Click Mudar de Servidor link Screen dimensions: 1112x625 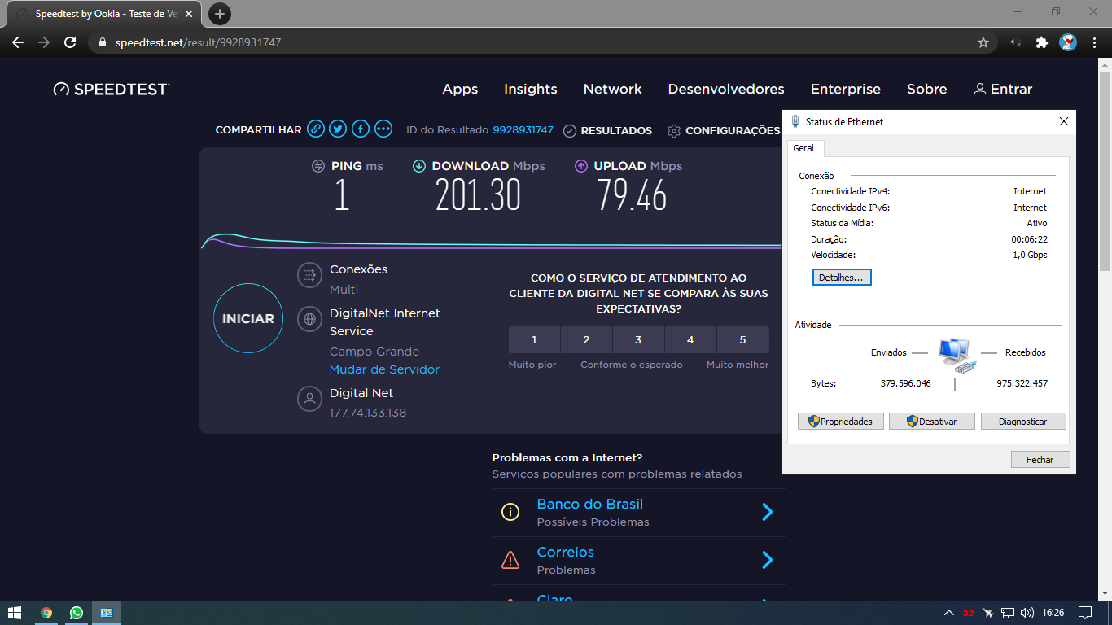point(384,369)
